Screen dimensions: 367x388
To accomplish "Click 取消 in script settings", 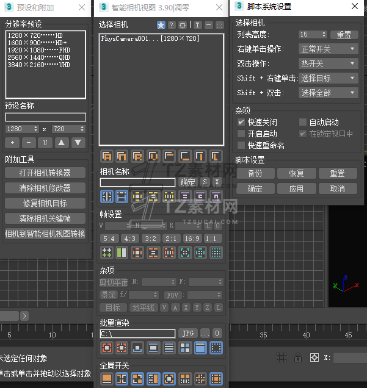I will tap(338, 189).
